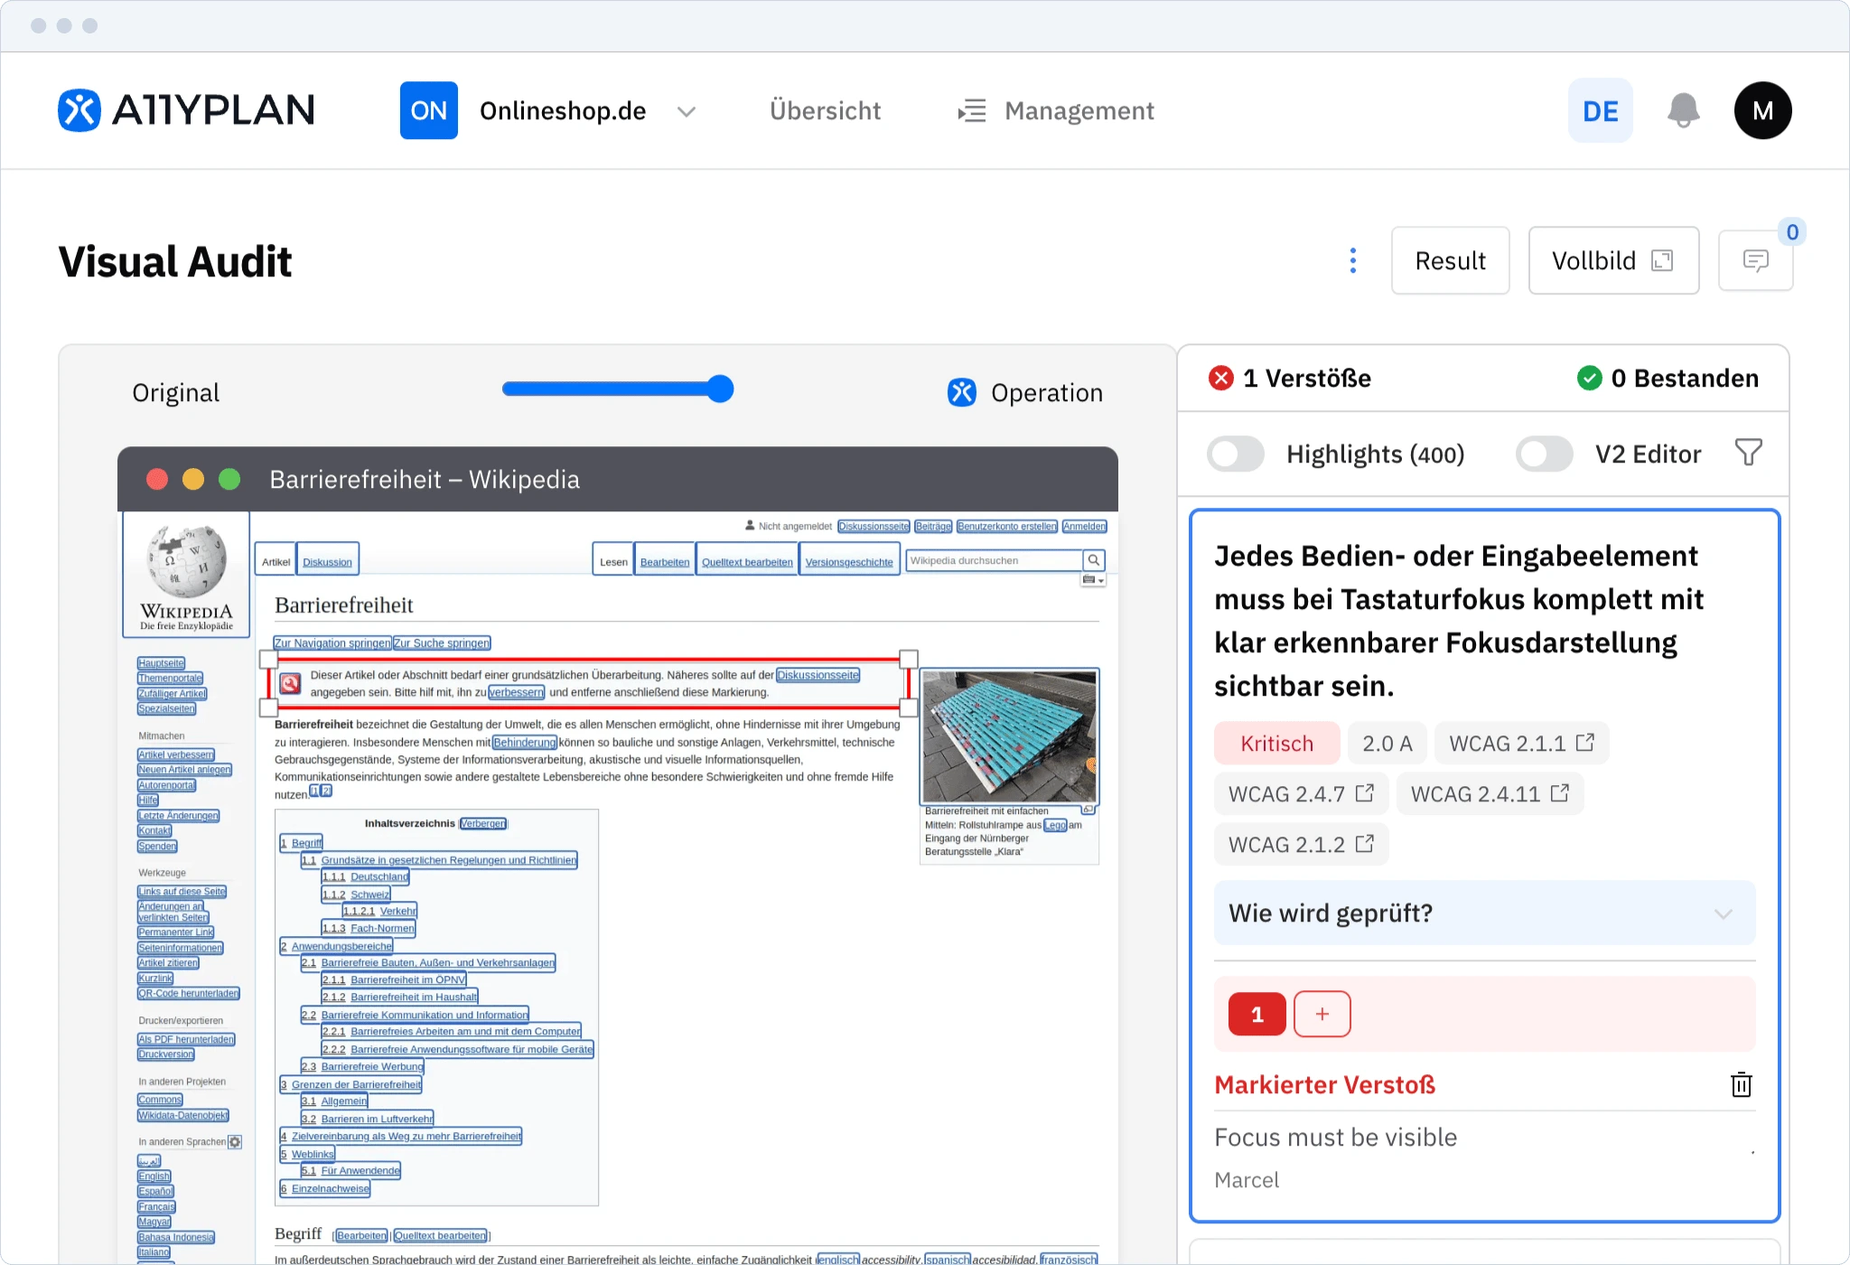Open the Management section
1850x1265 pixels.
click(1079, 110)
